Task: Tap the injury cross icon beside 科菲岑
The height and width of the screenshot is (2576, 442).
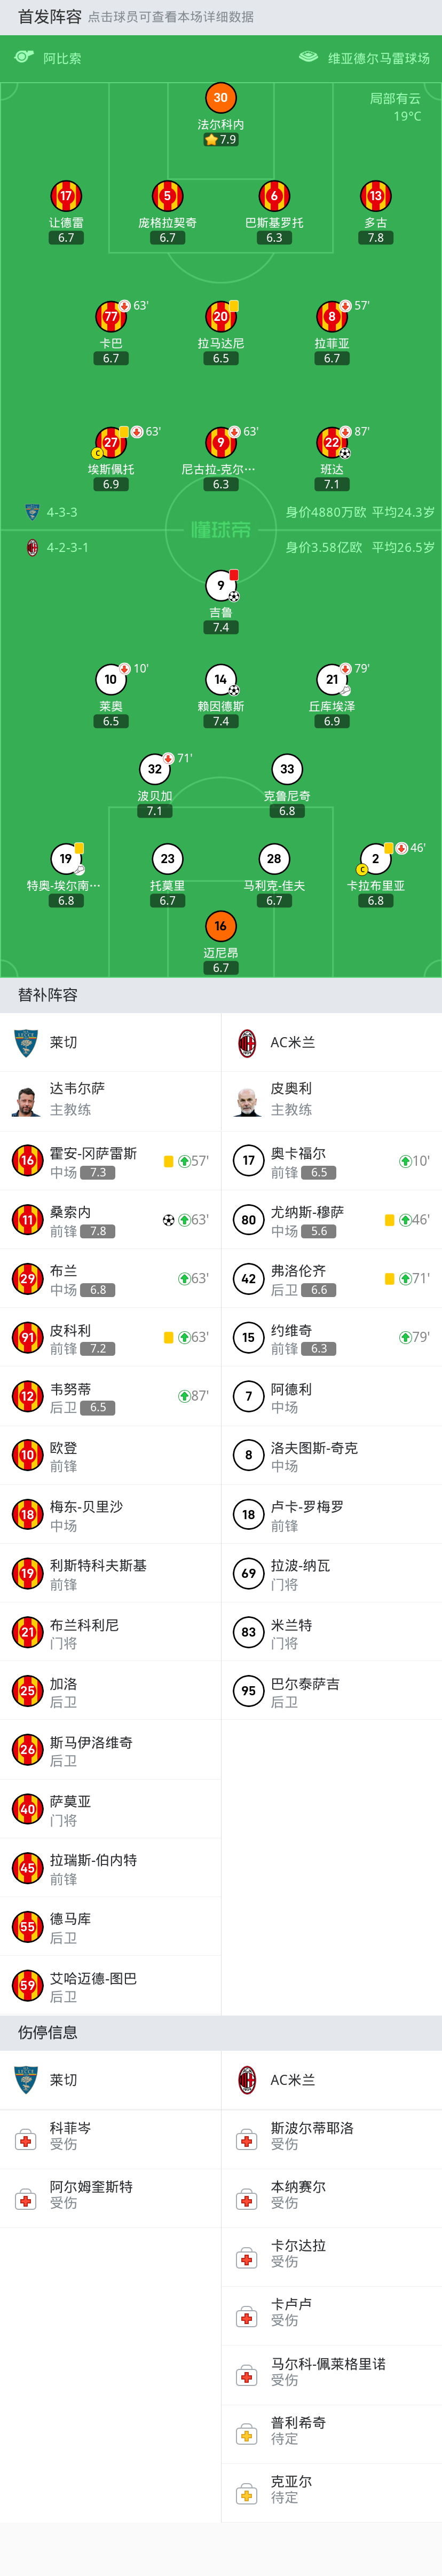Action: pyautogui.click(x=26, y=2139)
